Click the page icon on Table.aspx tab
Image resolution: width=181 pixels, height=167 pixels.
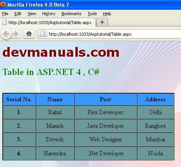[x=5, y=22]
